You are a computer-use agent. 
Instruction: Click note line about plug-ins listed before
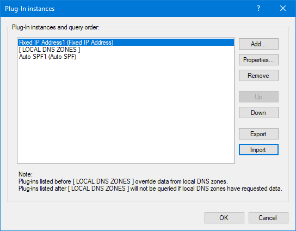point(123,181)
